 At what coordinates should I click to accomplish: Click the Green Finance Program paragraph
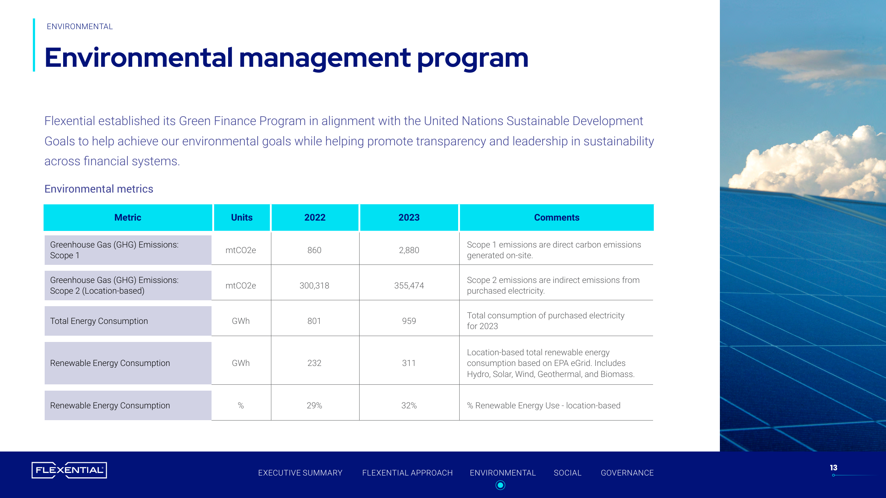[349, 141]
